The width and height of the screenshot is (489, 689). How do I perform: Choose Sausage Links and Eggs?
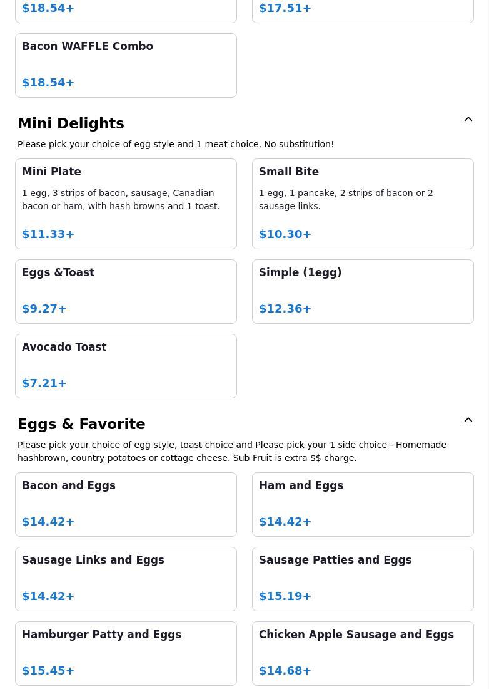[x=126, y=579]
